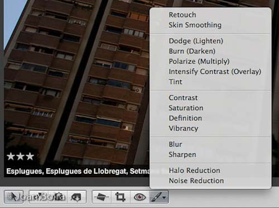
Task: Pick Sharpen from the menu
Action: pos(210,155)
